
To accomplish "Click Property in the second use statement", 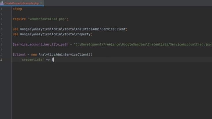I will point(83,34).
